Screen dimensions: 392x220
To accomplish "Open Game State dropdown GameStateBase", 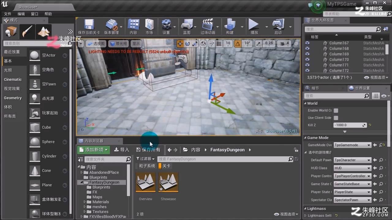I will pos(352,184).
